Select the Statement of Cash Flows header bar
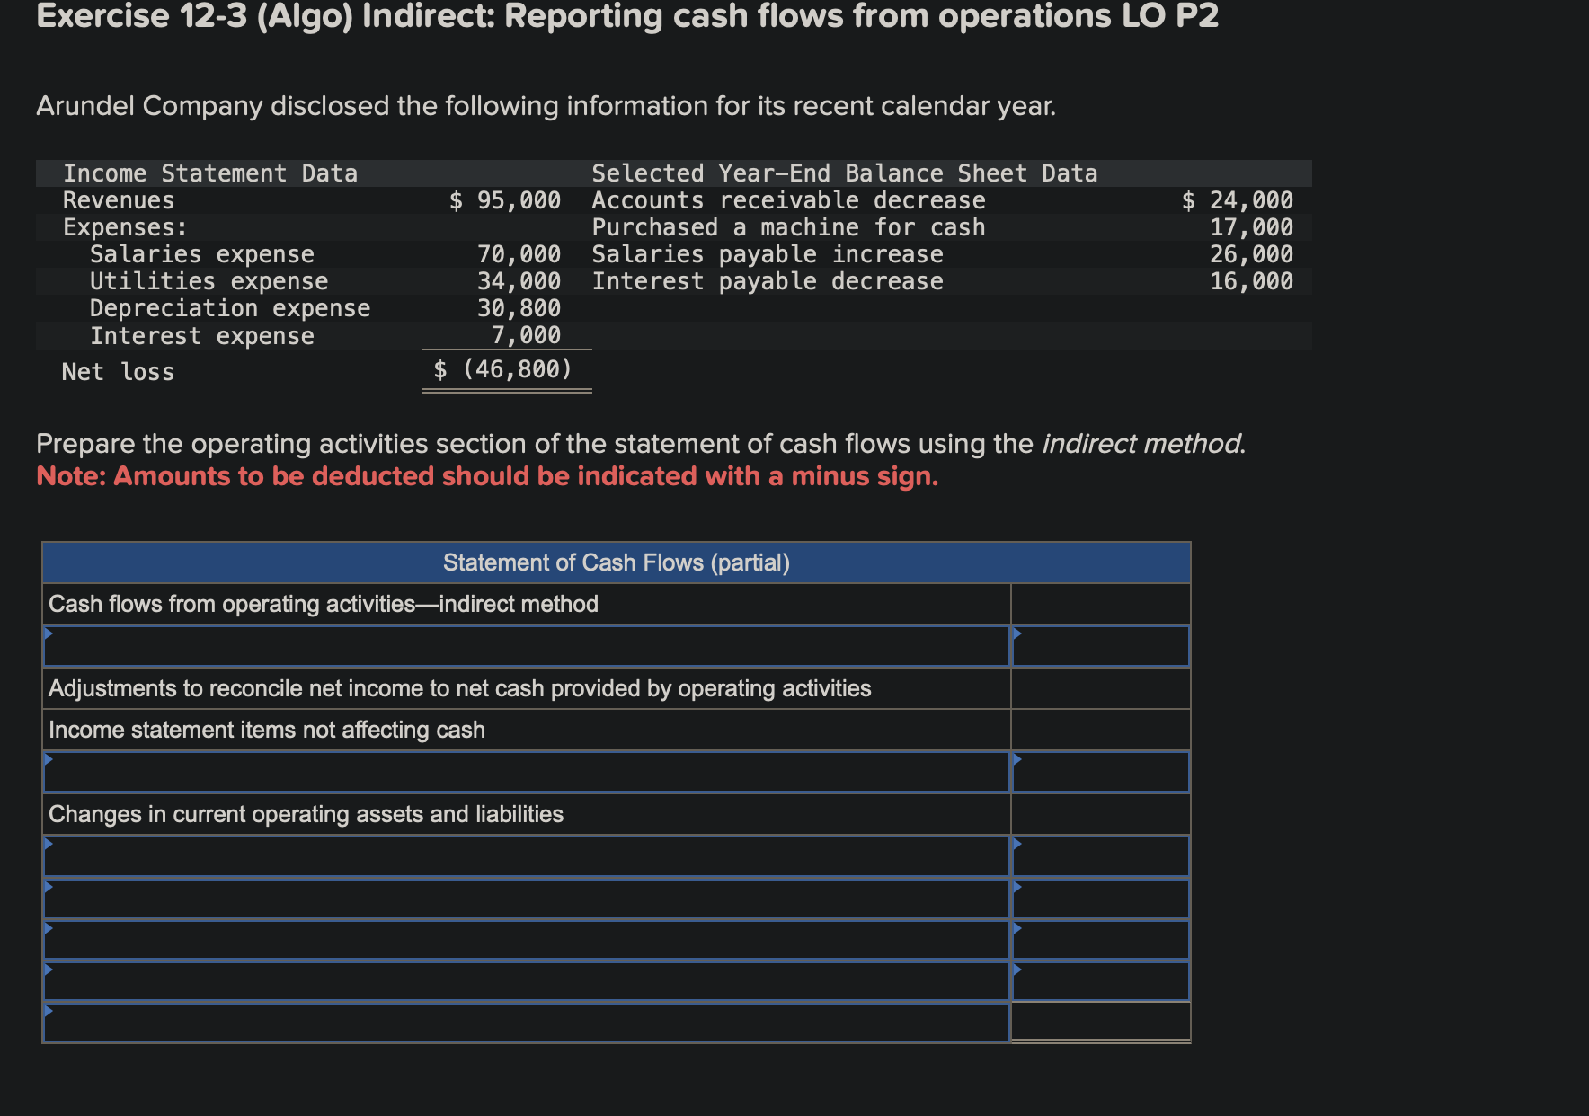This screenshot has width=1589, height=1116. [x=616, y=562]
